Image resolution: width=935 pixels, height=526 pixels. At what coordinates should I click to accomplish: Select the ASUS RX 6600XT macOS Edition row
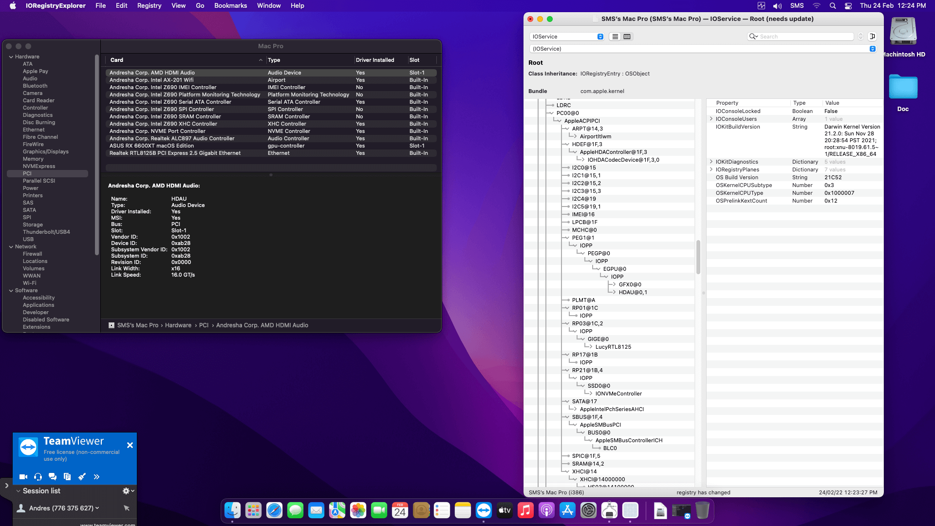pos(271,146)
